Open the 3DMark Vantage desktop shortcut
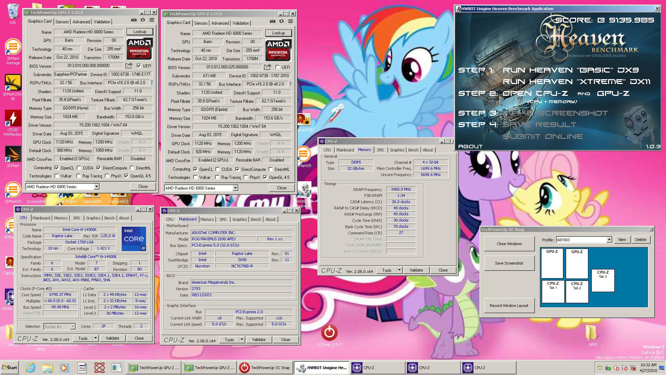This screenshot has height=375, width=666. pyautogui.click(x=13, y=52)
